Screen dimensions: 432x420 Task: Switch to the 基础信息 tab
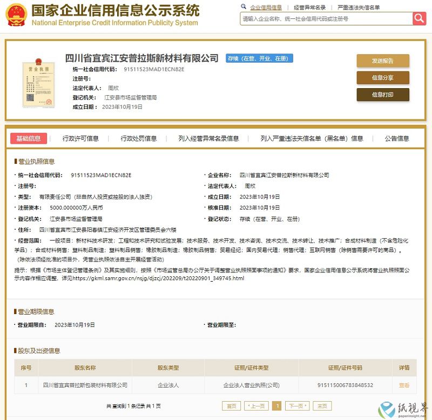click(x=29, y=138)
